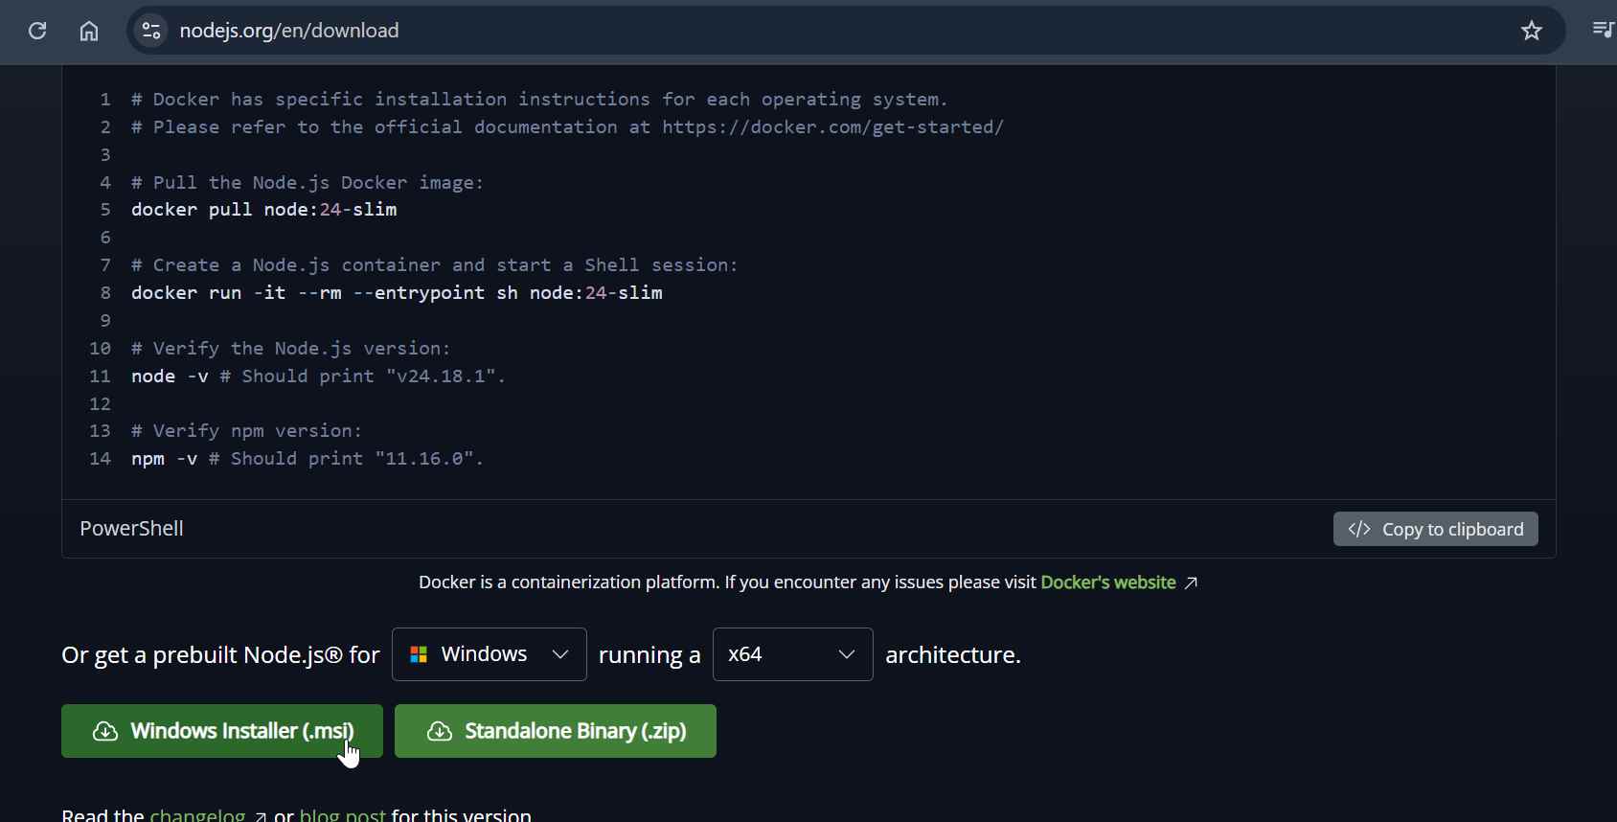Click the comment '# Verify npm version:'
This screenshot has width=1617, height=822.
point(247,431)
